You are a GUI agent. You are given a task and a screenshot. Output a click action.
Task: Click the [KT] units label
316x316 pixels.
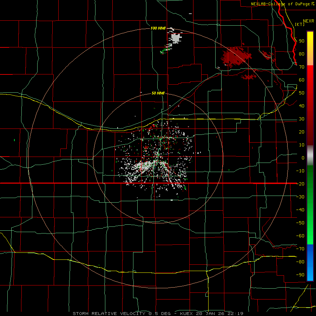point(300,24)
